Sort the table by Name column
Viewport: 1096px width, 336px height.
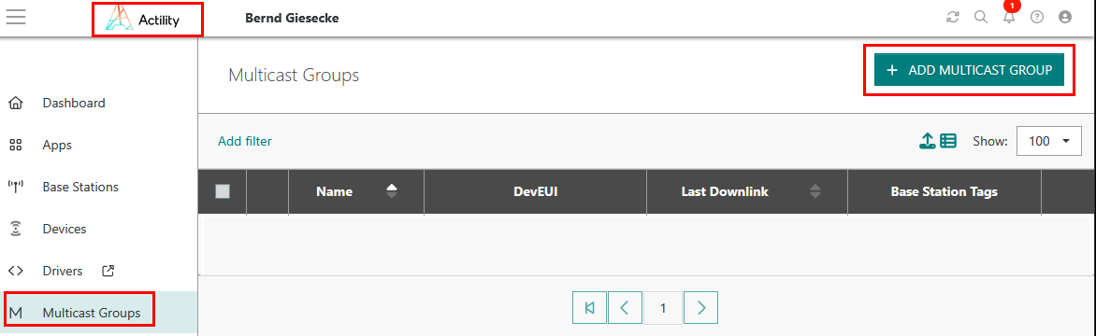click(x=392, y=191)
